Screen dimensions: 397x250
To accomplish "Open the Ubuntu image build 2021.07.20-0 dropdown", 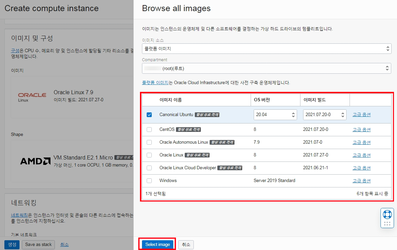I will coord(325,115).
